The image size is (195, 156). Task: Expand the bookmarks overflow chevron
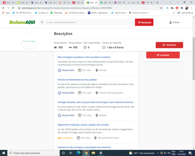(174, 13)
